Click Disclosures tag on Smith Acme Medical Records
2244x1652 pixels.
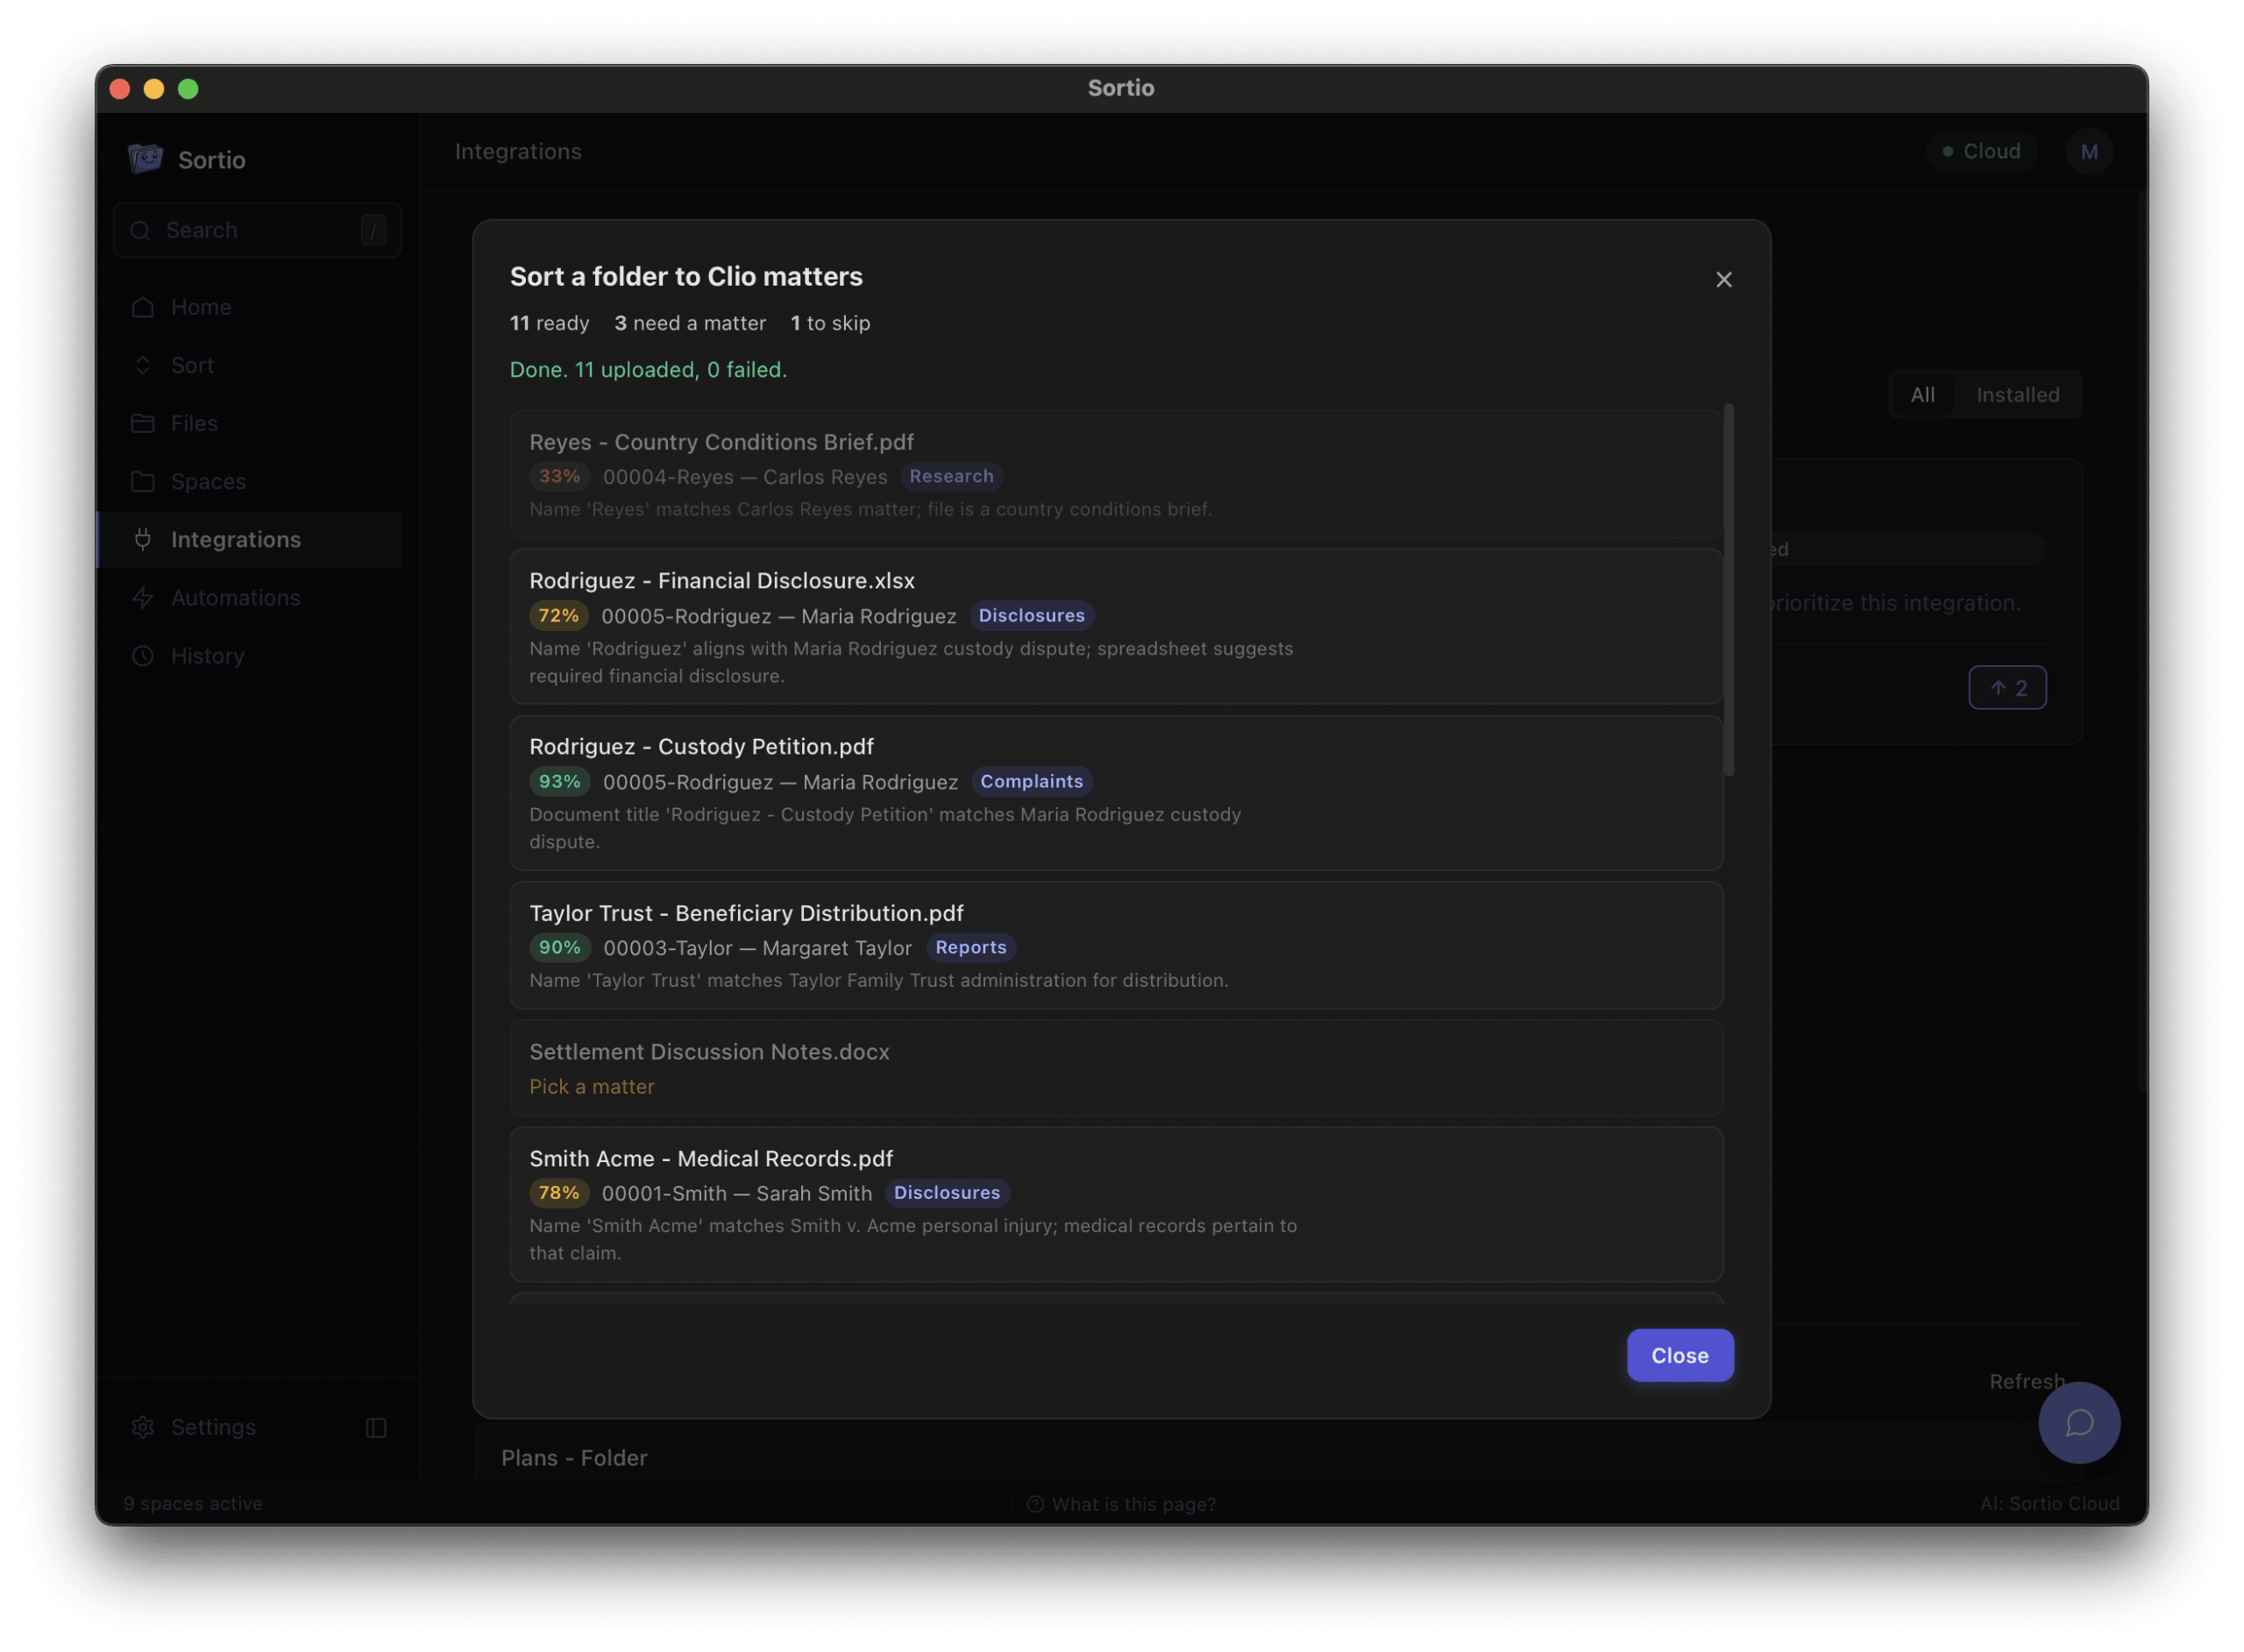(946, 1192)
